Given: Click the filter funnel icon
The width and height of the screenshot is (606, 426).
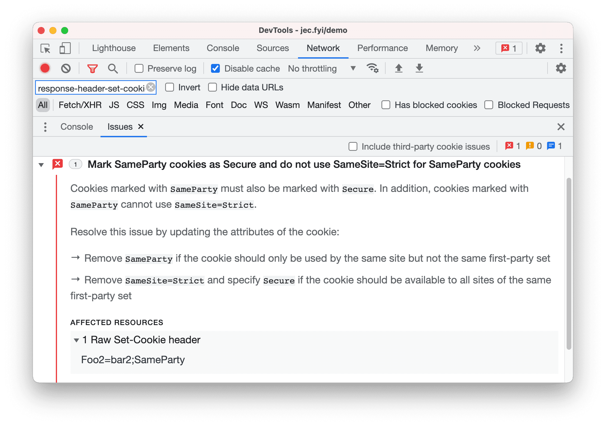Looking at the screenshot, I should pyautogui.click(x=92, y=69).
